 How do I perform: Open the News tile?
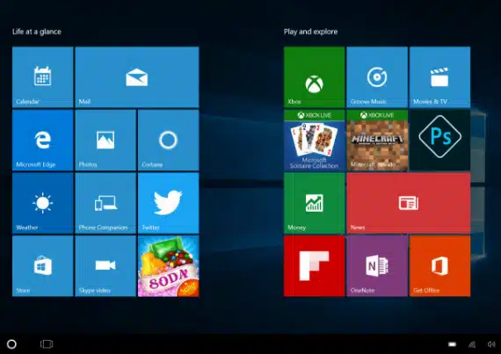pyautogui.click(x=409, y=203)
